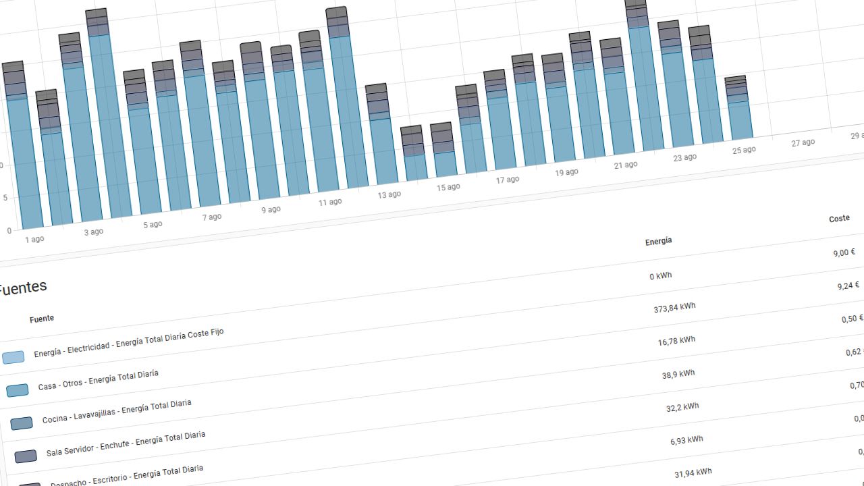The height and width of the screenshot is (486, 864).
Task: Click the 21 ago x-axis label
Action: (626, 165)
